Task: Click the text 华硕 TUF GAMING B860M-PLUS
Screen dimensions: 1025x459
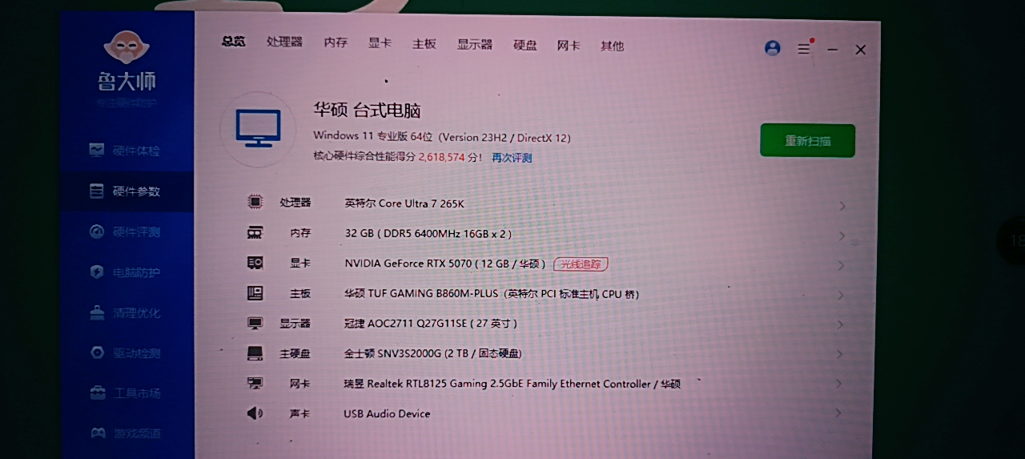Action: coord(421,294)
